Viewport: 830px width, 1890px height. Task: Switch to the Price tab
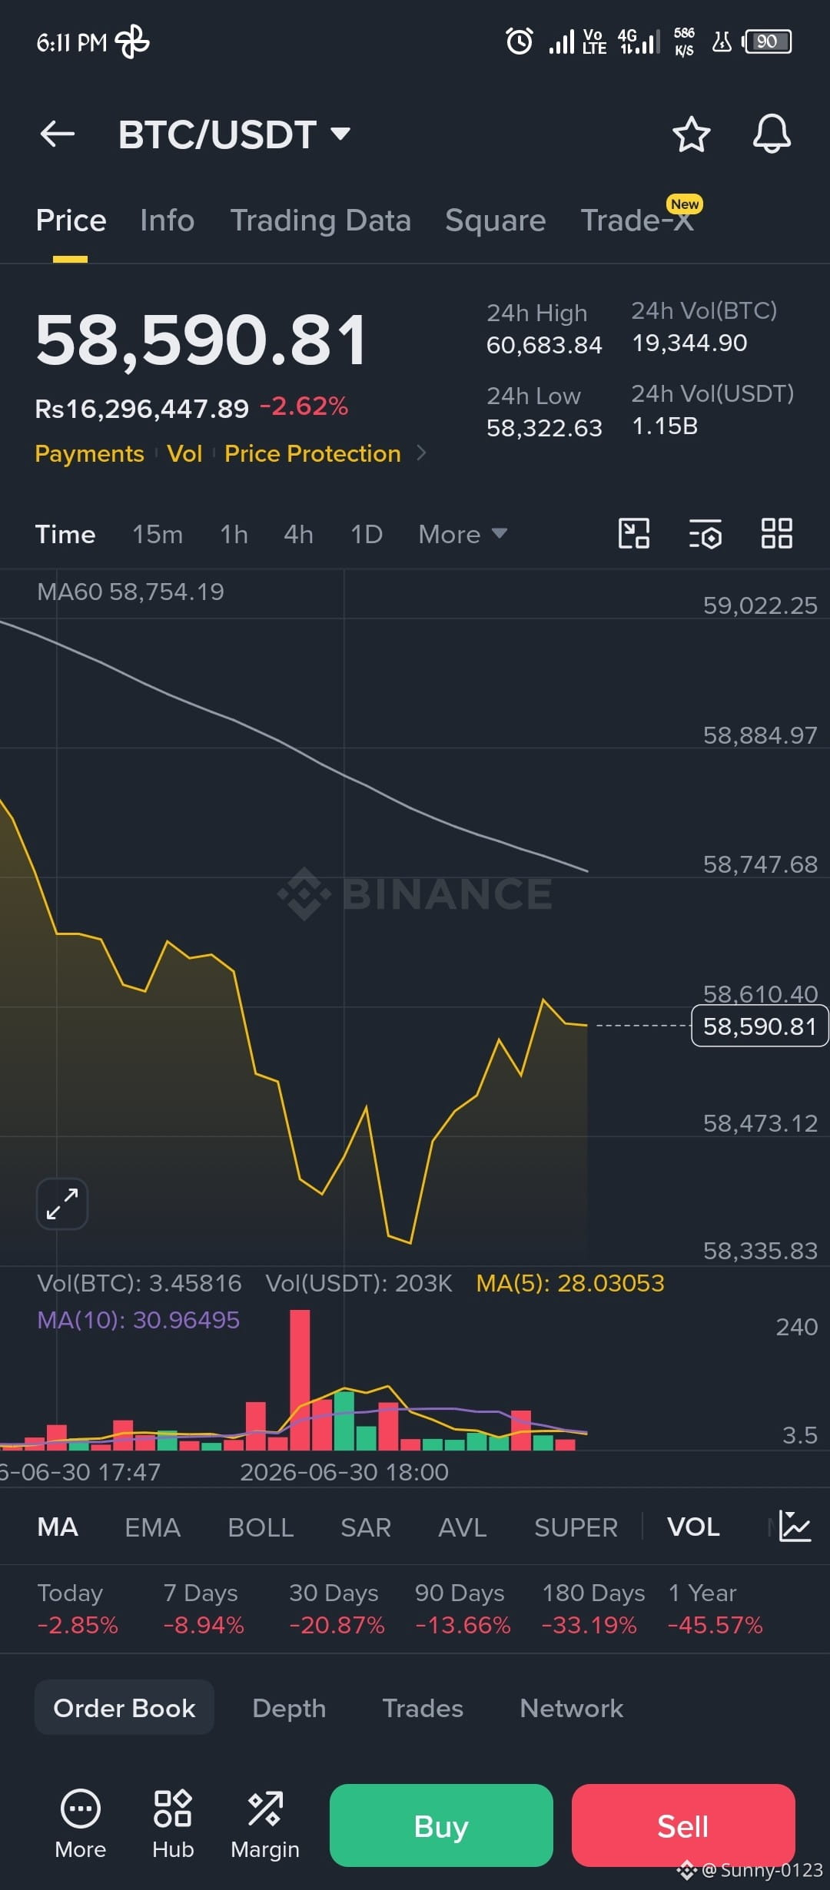point(71,220)
